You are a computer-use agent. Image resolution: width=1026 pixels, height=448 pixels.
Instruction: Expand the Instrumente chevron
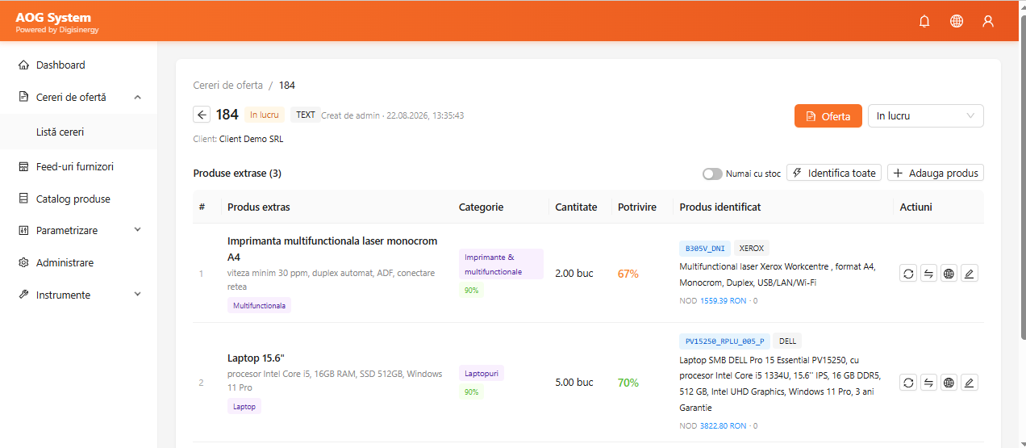tap(137, 295)
